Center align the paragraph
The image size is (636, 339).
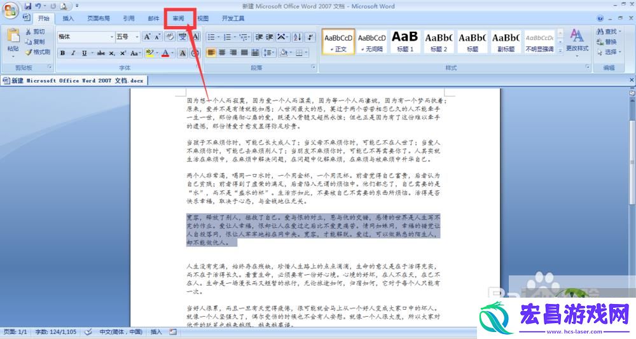coord(222,53)
